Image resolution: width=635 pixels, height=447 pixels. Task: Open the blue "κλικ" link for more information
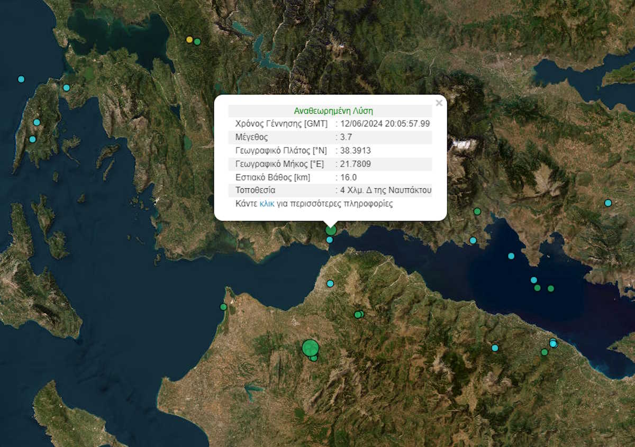(x=267, y=204)
